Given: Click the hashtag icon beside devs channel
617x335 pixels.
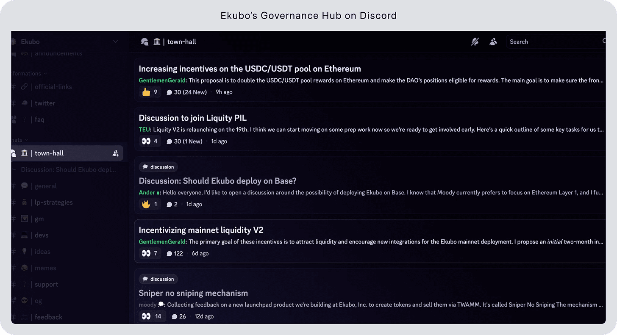Looking at the screenshot, I should (14, 235).
